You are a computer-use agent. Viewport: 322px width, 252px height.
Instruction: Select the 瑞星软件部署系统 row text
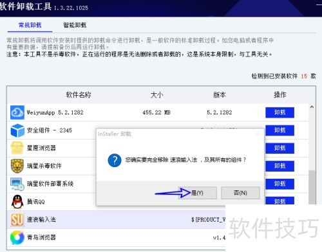[50, 184]
